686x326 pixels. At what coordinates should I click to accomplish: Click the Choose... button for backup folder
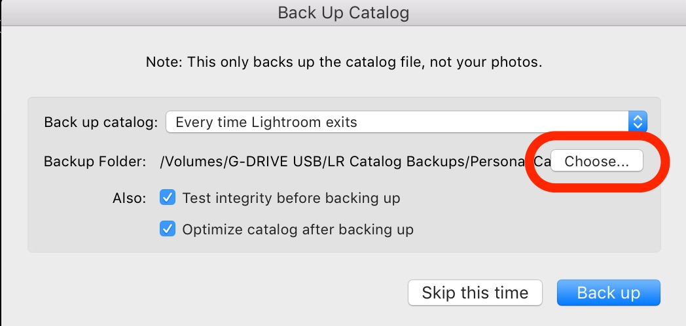[596, 162]
